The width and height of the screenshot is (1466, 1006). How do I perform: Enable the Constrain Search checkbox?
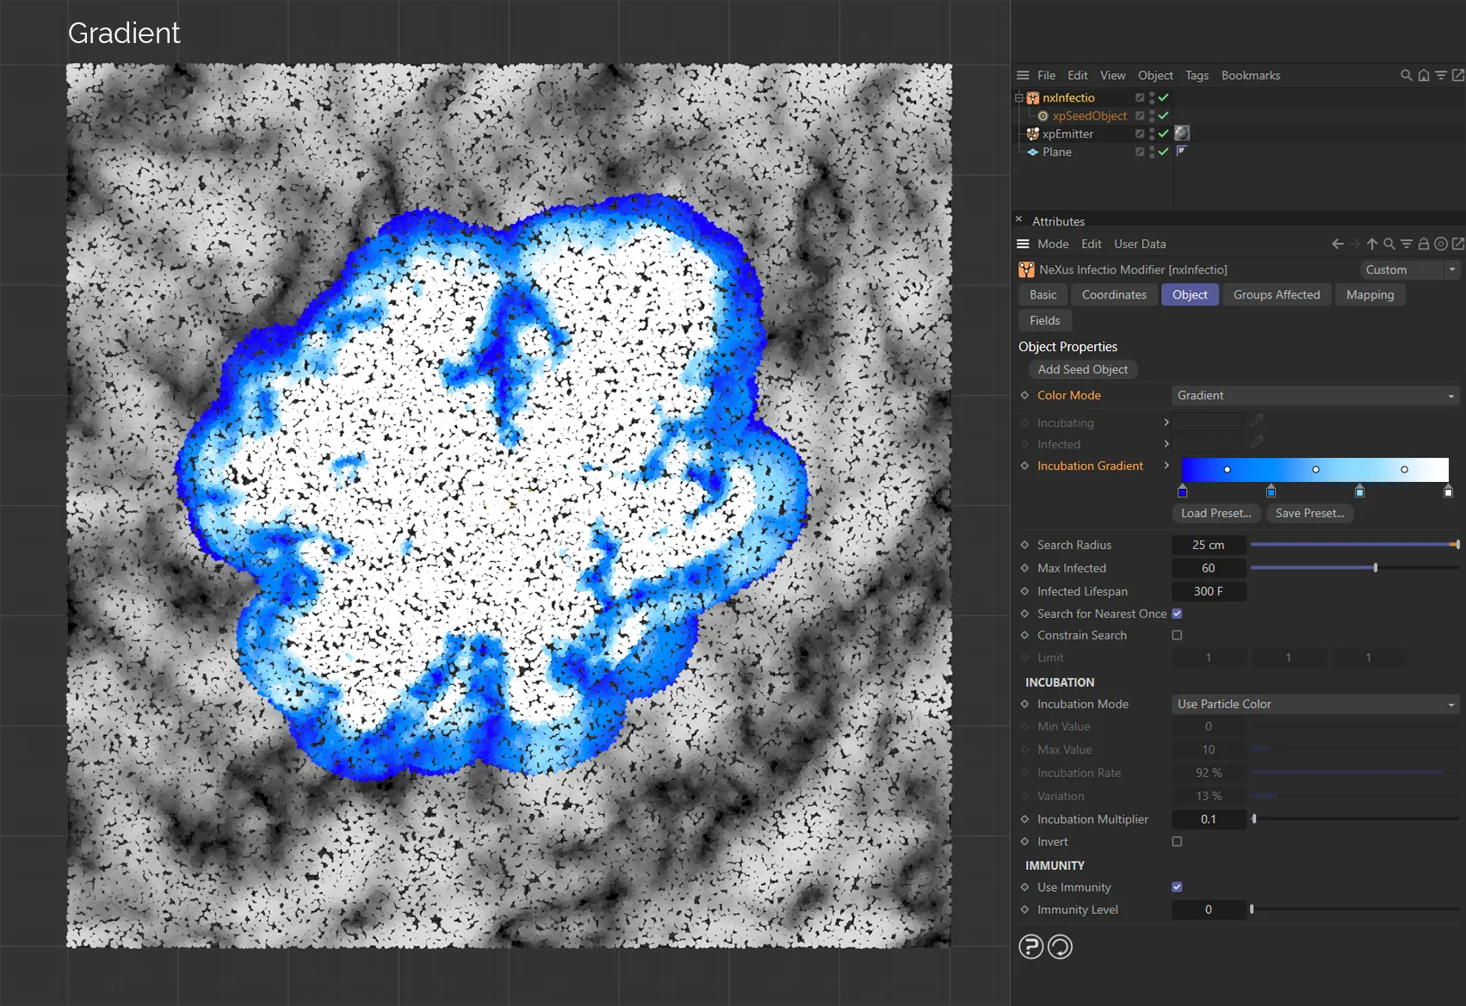pyautogui.click(x=1177, y=635)
